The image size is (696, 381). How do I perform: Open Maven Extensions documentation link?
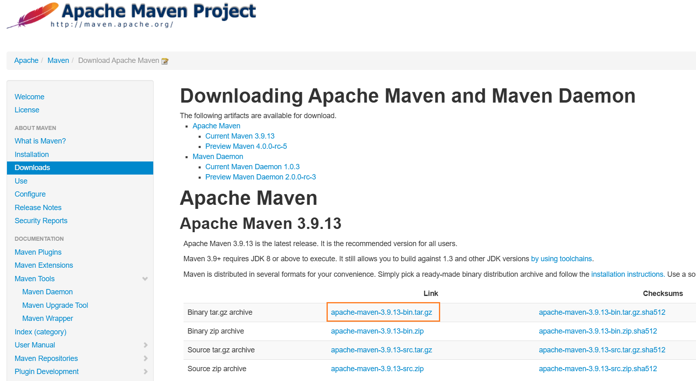[44, 265]
